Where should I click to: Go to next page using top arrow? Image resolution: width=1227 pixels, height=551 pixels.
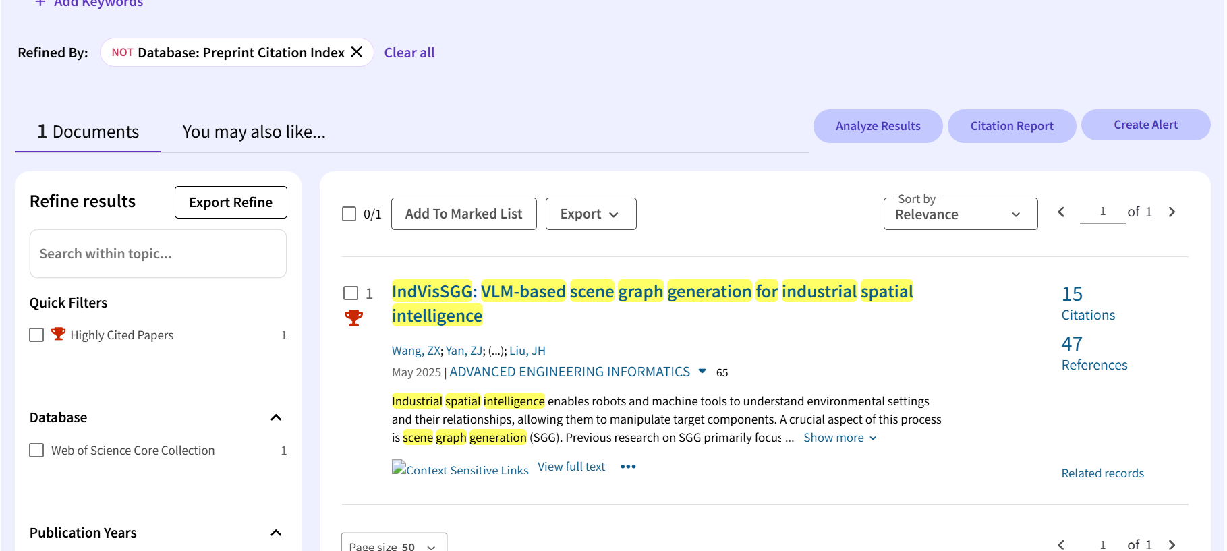[1172, 212]
